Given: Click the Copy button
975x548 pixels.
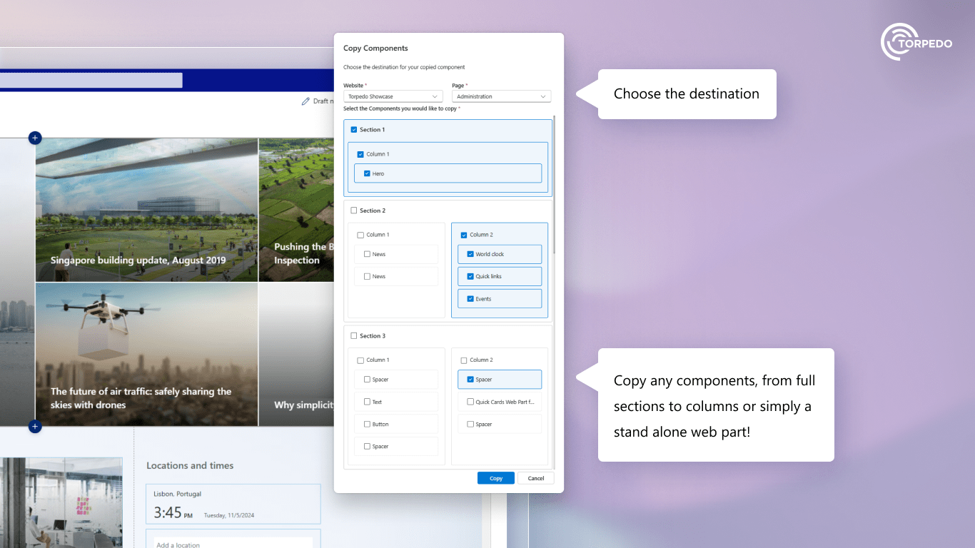Looking at the screenshot, I should [495, 478].
